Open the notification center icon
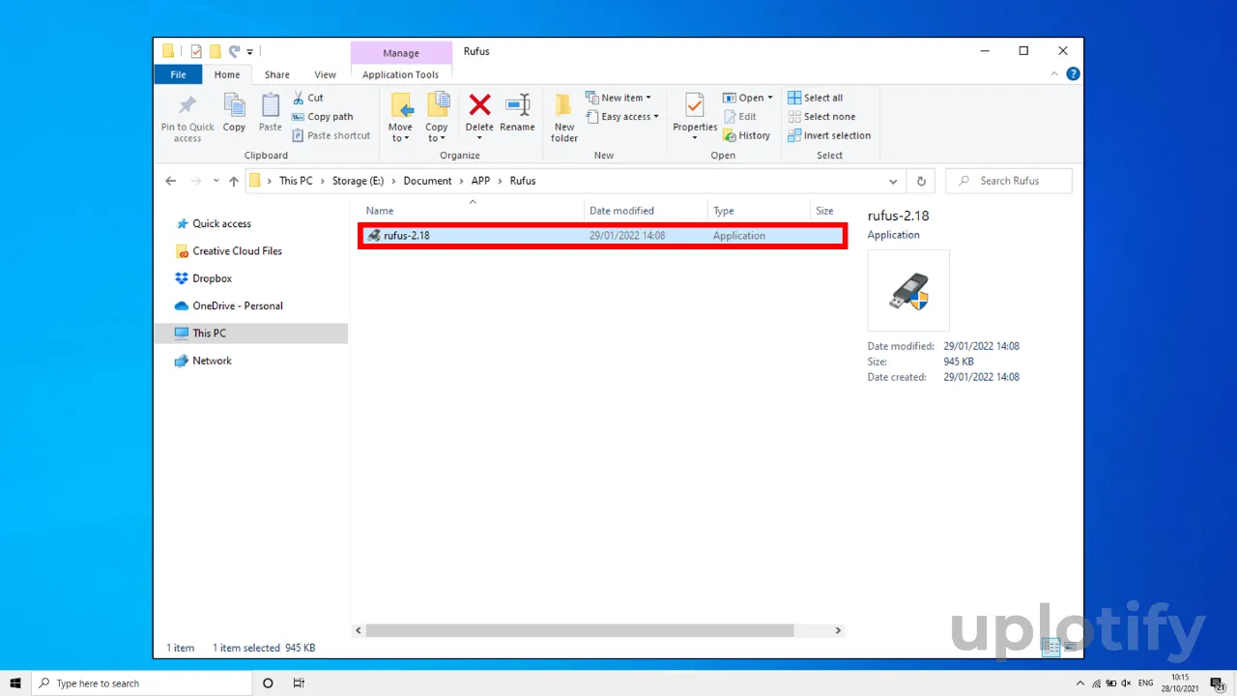This screenshot has height=696, width=1237. click(x=1218, y=683)
